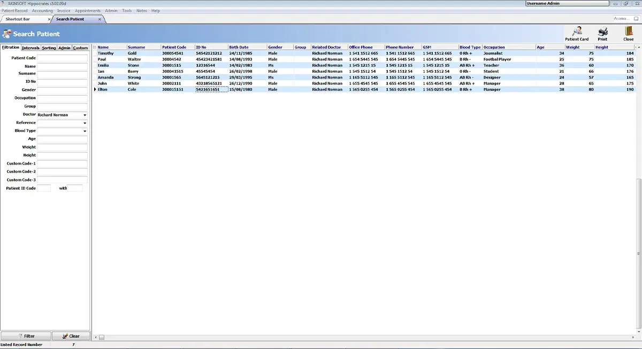The image size is (642, 349).
Task: Click the grid column chooser icon
Action: (94, 47)
